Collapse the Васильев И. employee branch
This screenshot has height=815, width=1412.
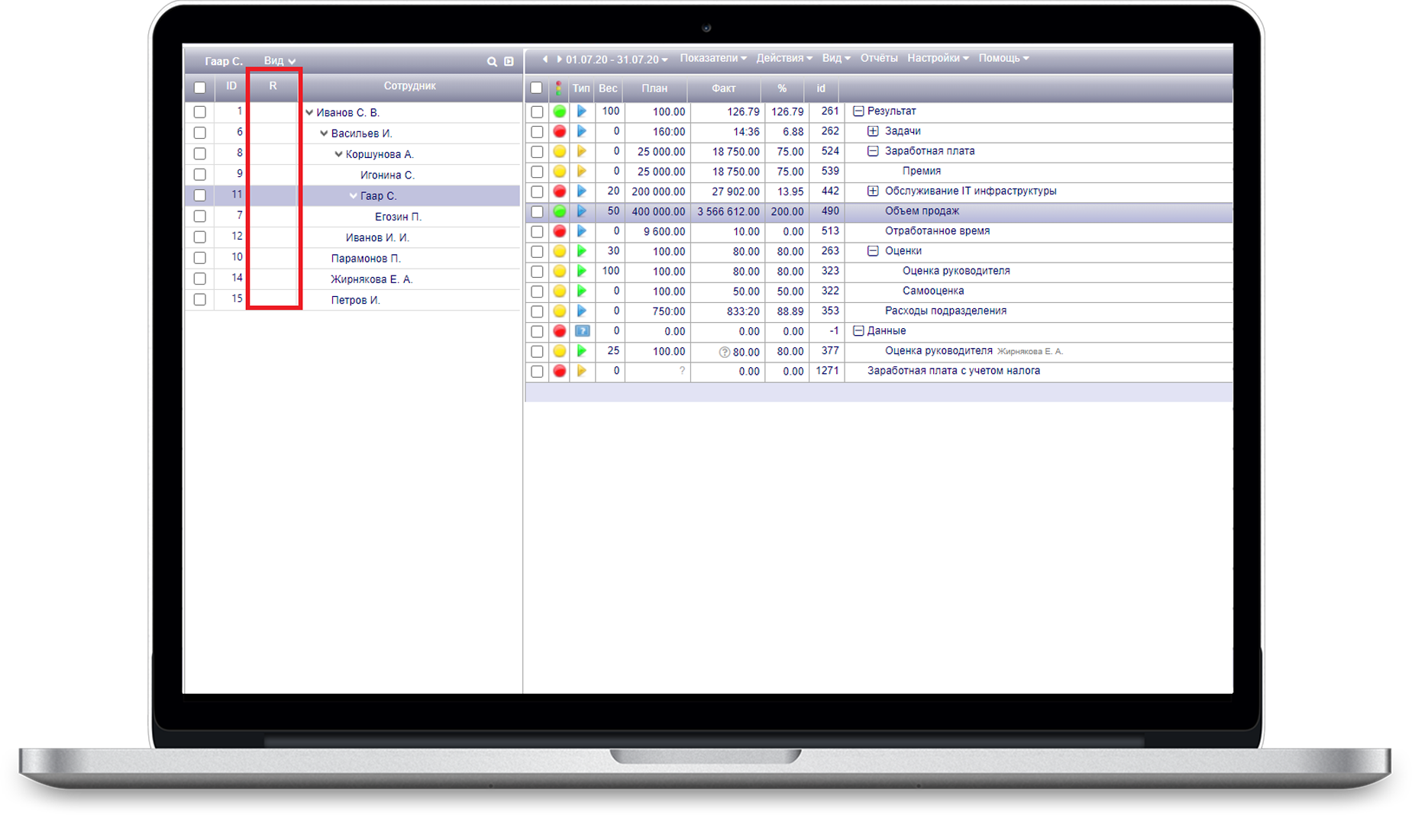tap(324, 134)
